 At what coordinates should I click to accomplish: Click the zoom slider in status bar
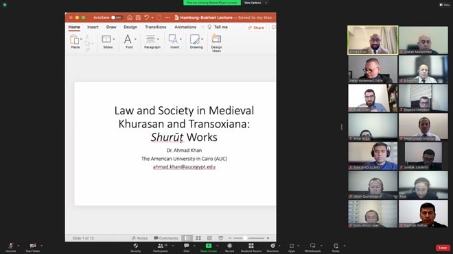pyautogui.click(x=248, y=238)
